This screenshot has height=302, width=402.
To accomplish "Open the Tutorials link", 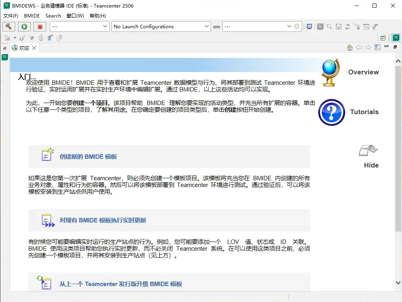I will tap(364, 112).
